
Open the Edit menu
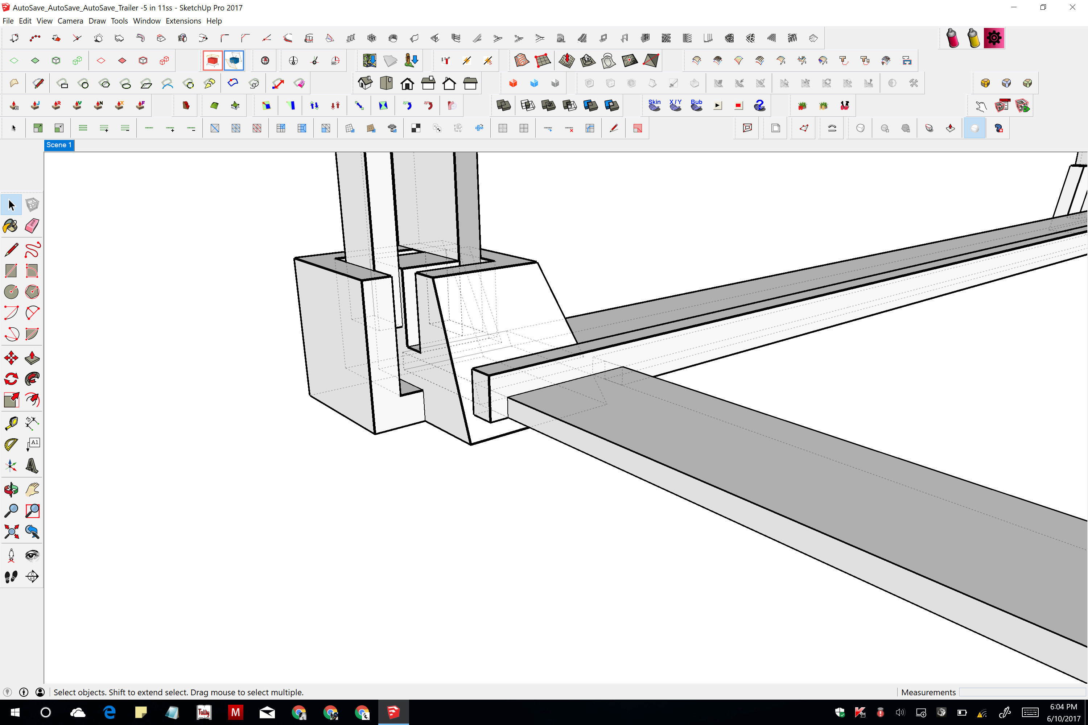[25, 21]
